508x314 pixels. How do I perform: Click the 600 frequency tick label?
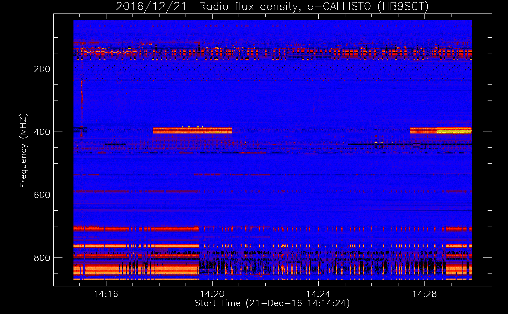[x=42, y=195]
